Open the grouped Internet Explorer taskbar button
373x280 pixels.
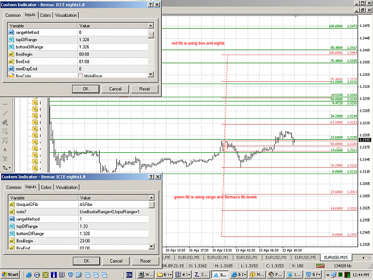pos(239,275)
